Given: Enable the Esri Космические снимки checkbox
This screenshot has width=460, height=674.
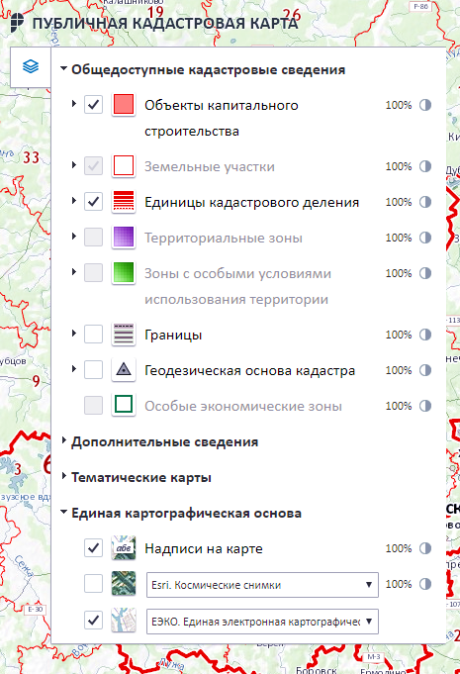Looking at the screenshot, I should pos(93,584).
